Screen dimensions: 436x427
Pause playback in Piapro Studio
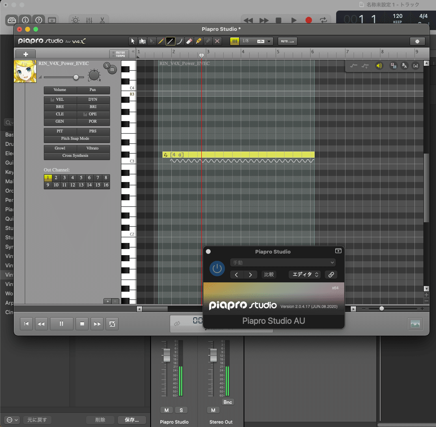point(61,324)
